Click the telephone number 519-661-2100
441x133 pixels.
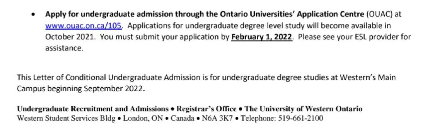pyautogui.click(x=301, y=118)
